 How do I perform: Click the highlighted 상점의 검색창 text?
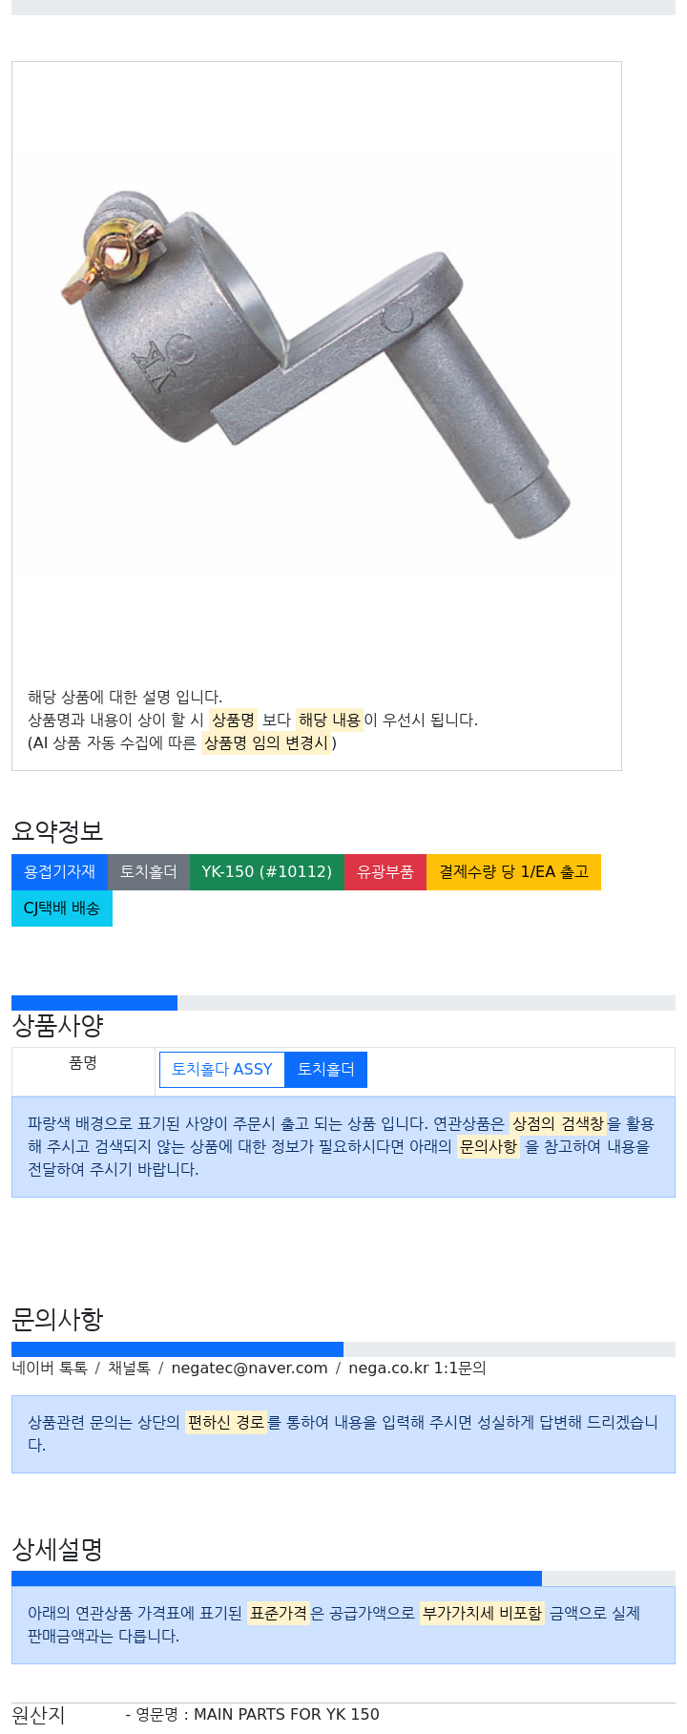(x=558, y=1124)
